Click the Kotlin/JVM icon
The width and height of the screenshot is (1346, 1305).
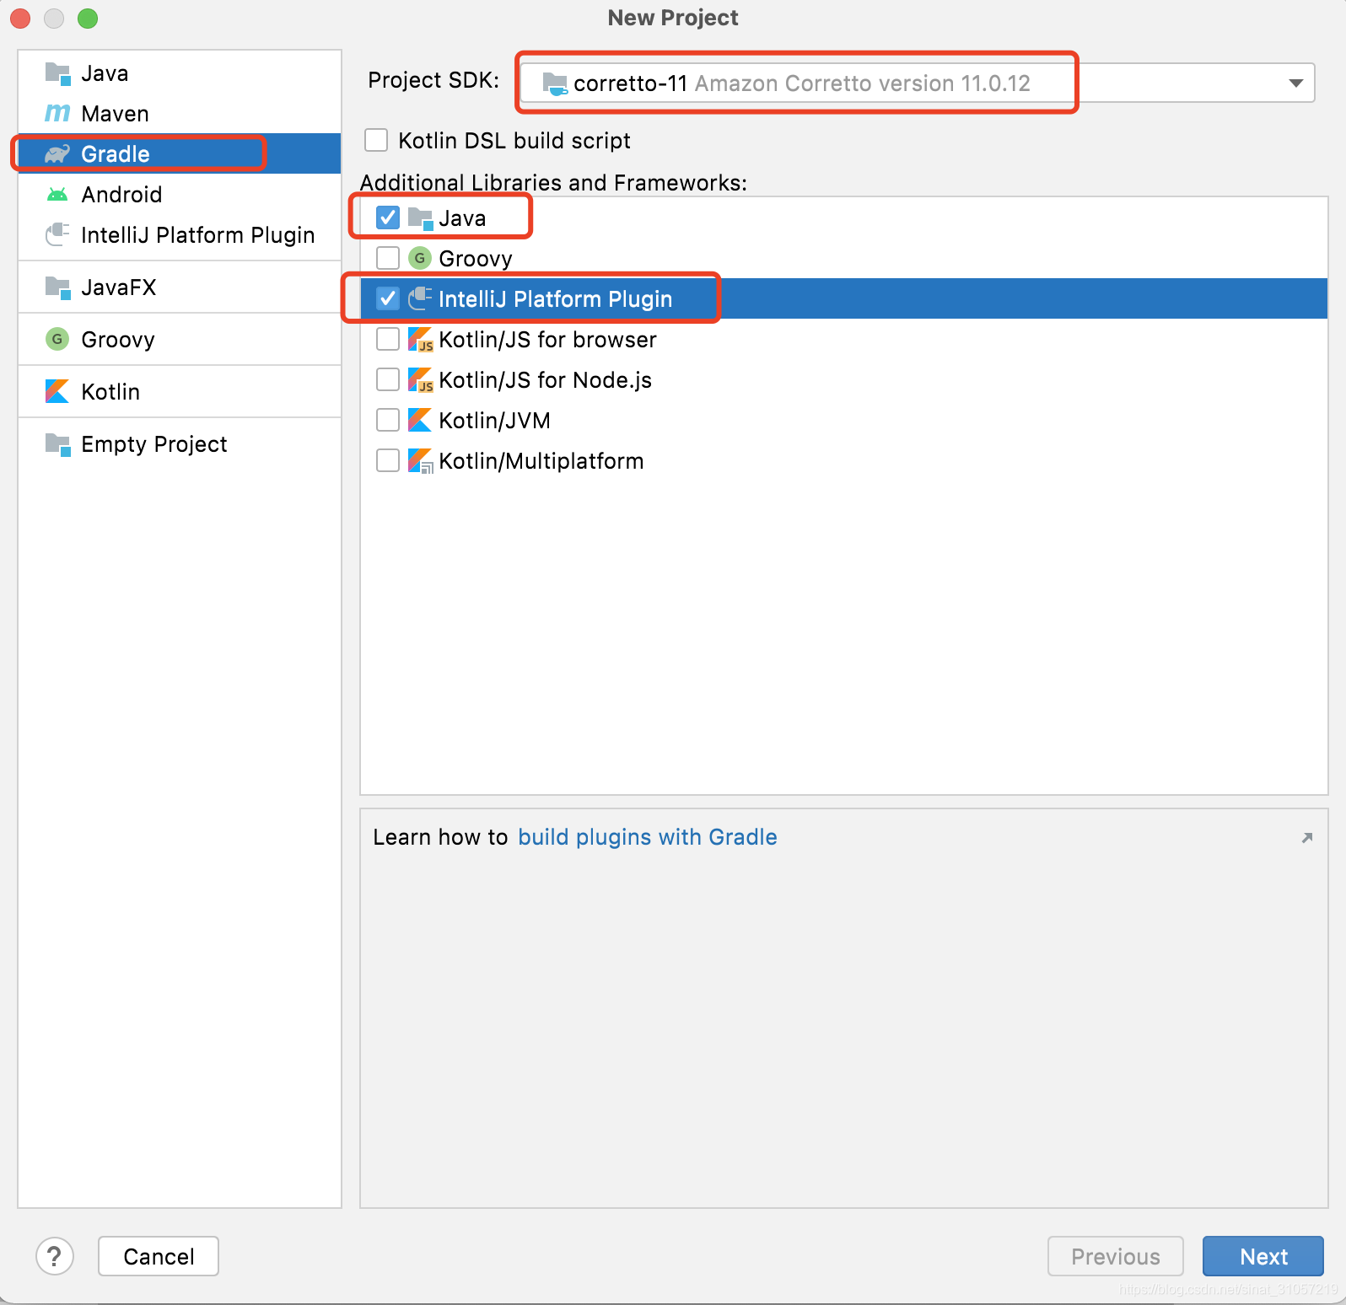[x=420, y=420]
